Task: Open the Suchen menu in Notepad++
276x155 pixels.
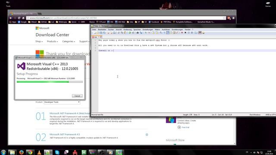Action: tap(111, 30)
